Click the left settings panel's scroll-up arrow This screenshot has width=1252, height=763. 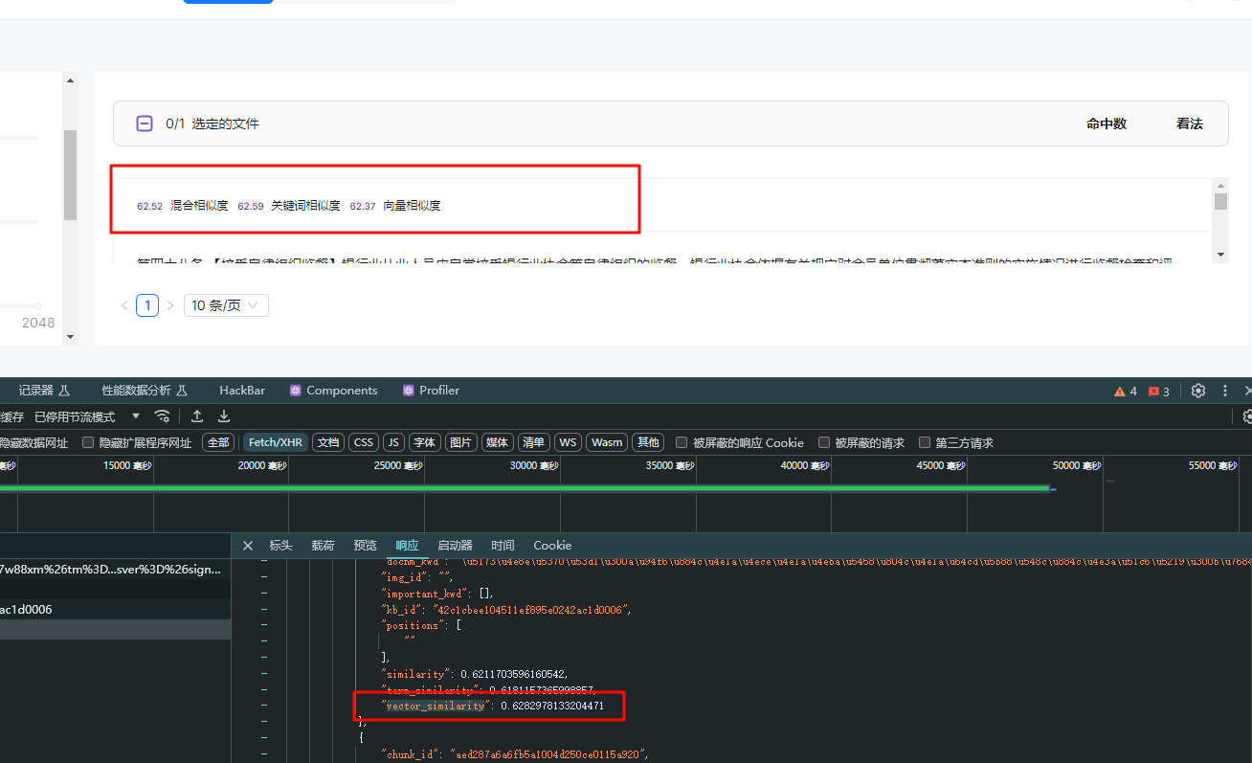(x=70, y=80)
